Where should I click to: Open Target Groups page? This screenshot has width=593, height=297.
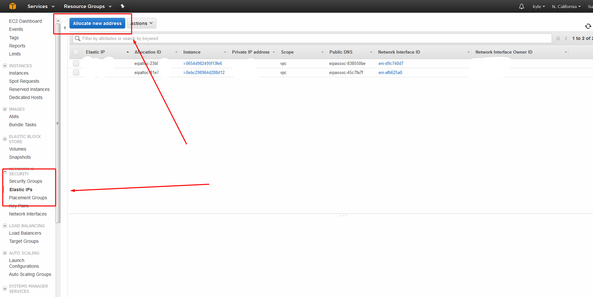(24, 241)
